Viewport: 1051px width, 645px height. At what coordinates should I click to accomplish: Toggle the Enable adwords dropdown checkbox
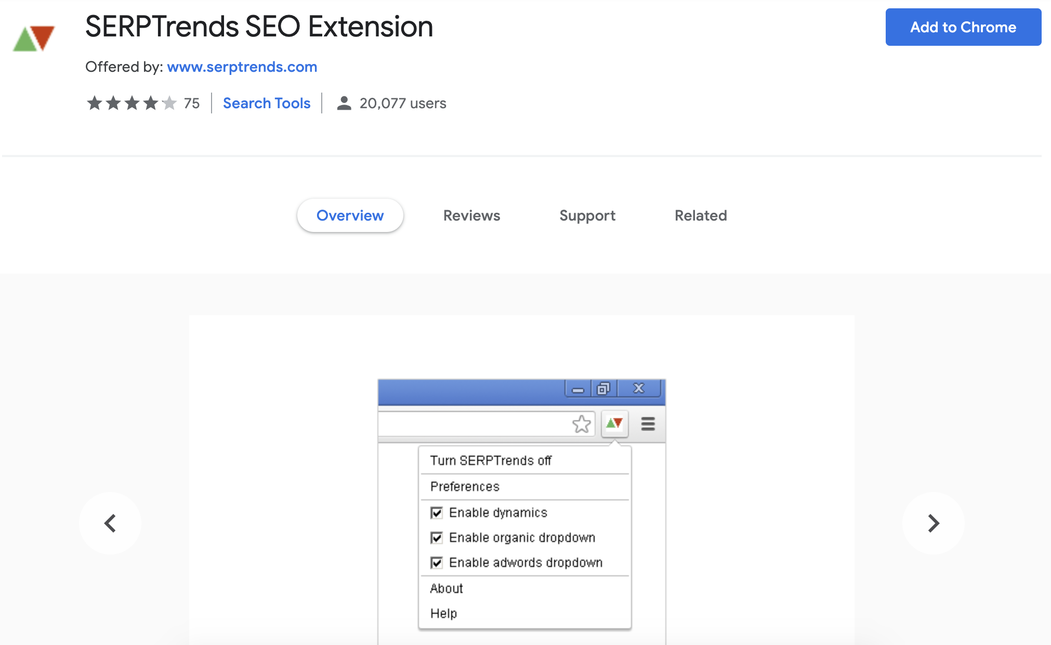(x=437, y=563)
